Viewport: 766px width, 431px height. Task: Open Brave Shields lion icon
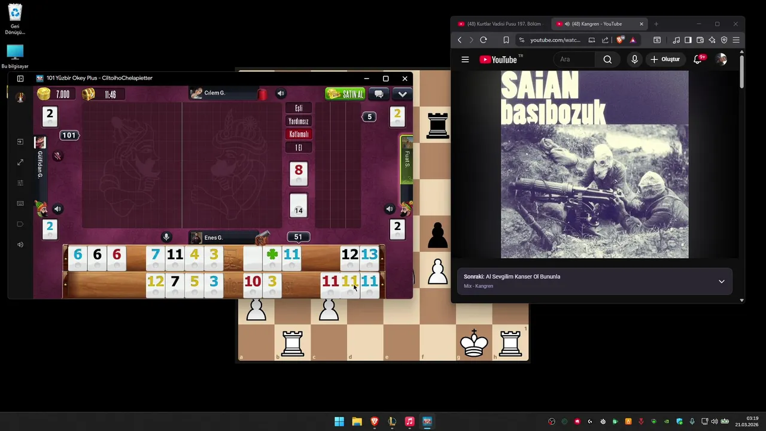click(x=620, y=40)
